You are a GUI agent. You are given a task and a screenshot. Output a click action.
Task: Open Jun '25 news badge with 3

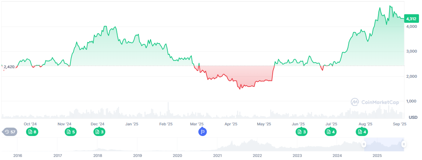[x=301, y=132]
